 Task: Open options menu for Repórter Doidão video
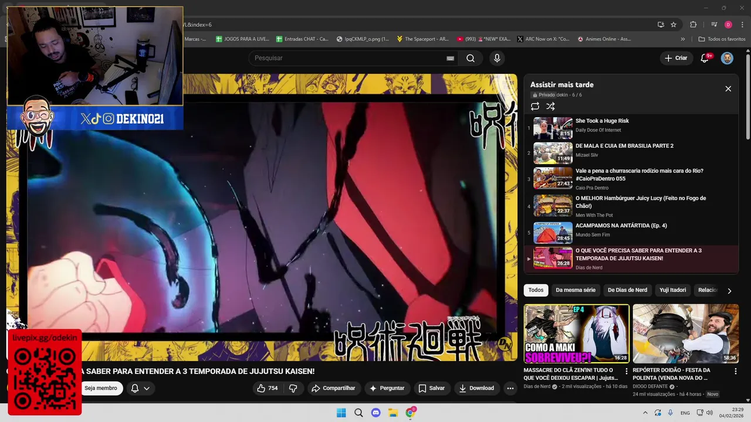[736, 371]
